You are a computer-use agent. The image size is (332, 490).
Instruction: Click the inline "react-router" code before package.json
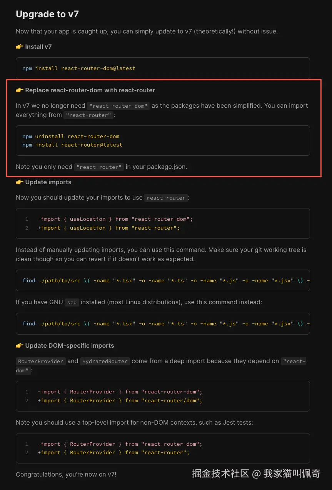[99, 167]
